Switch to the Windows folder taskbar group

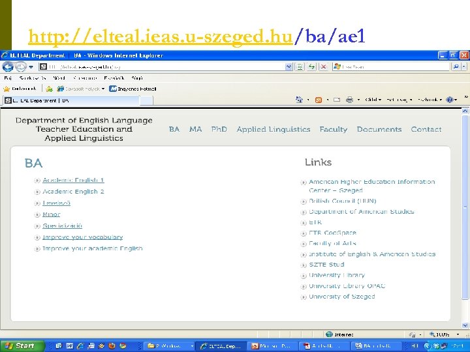tap(170, 346)
